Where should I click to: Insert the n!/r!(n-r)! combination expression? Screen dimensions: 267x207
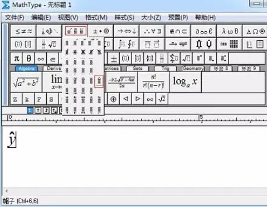(x=153, y=82)
